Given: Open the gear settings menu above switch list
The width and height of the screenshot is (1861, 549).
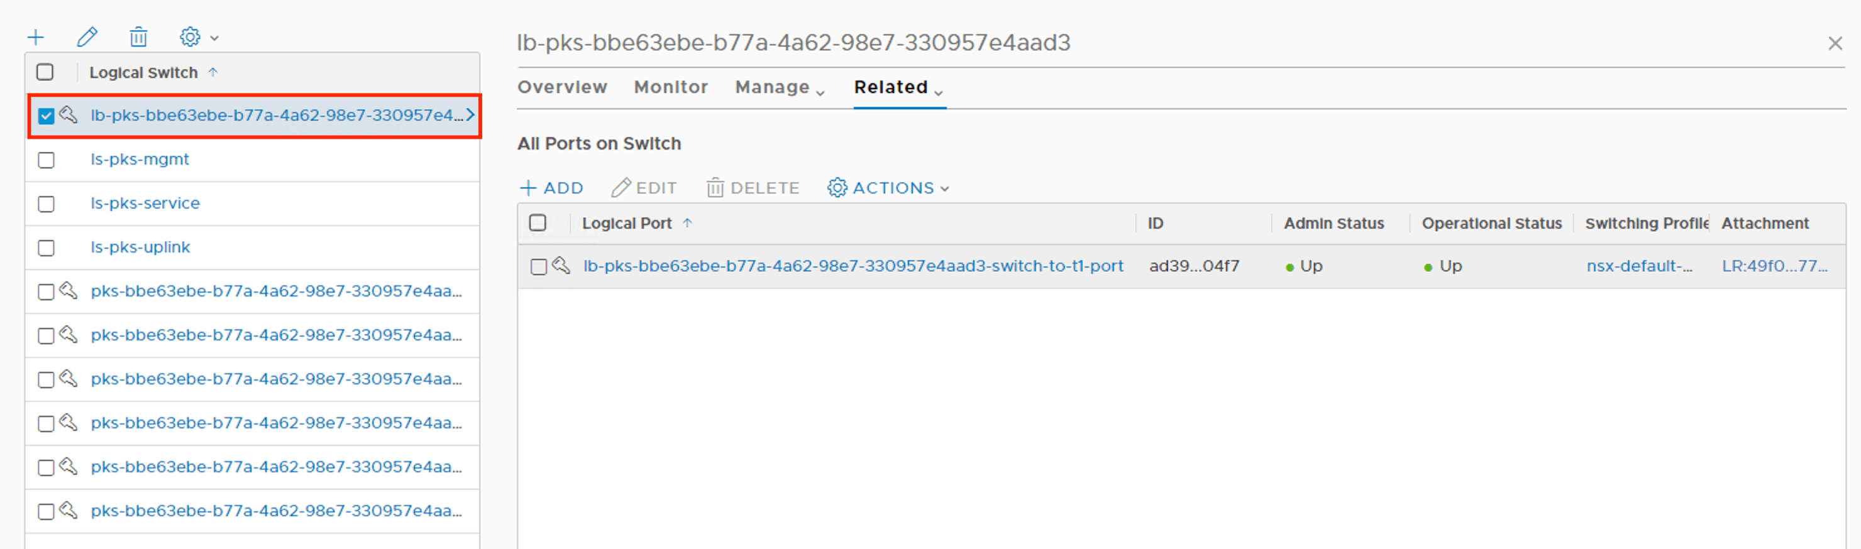Looking at the screenshot, I should (x=197, y=37).
